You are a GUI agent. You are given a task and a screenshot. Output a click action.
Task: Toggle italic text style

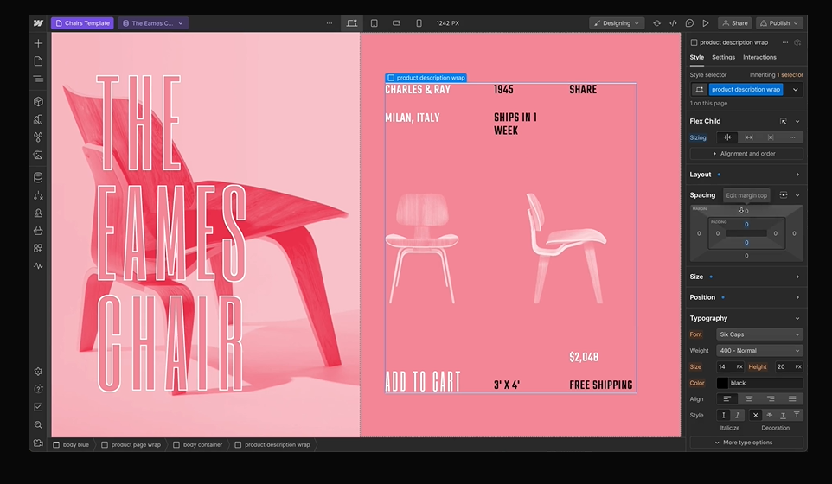(x=737, y=415)
